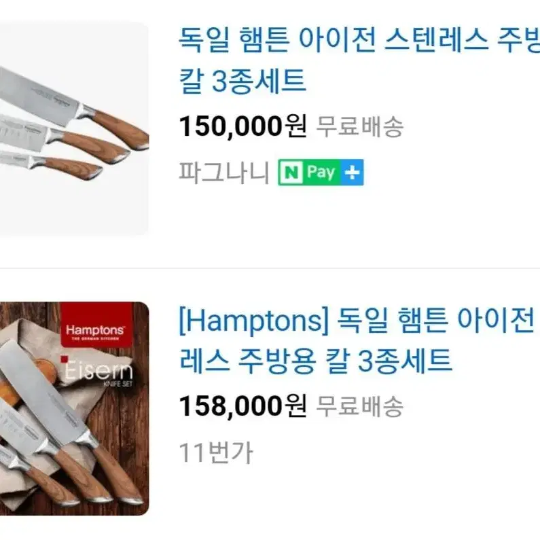540x540 pixels.
Task: Click the 레스 주방용 칼 3종세트 title line
Action: click(315, 361)
